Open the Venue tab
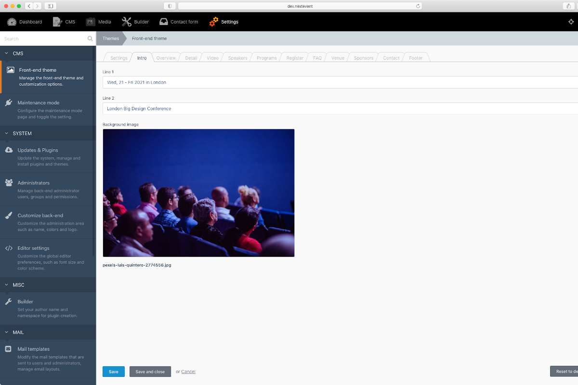Screen dimensions: 578x385 338,58
